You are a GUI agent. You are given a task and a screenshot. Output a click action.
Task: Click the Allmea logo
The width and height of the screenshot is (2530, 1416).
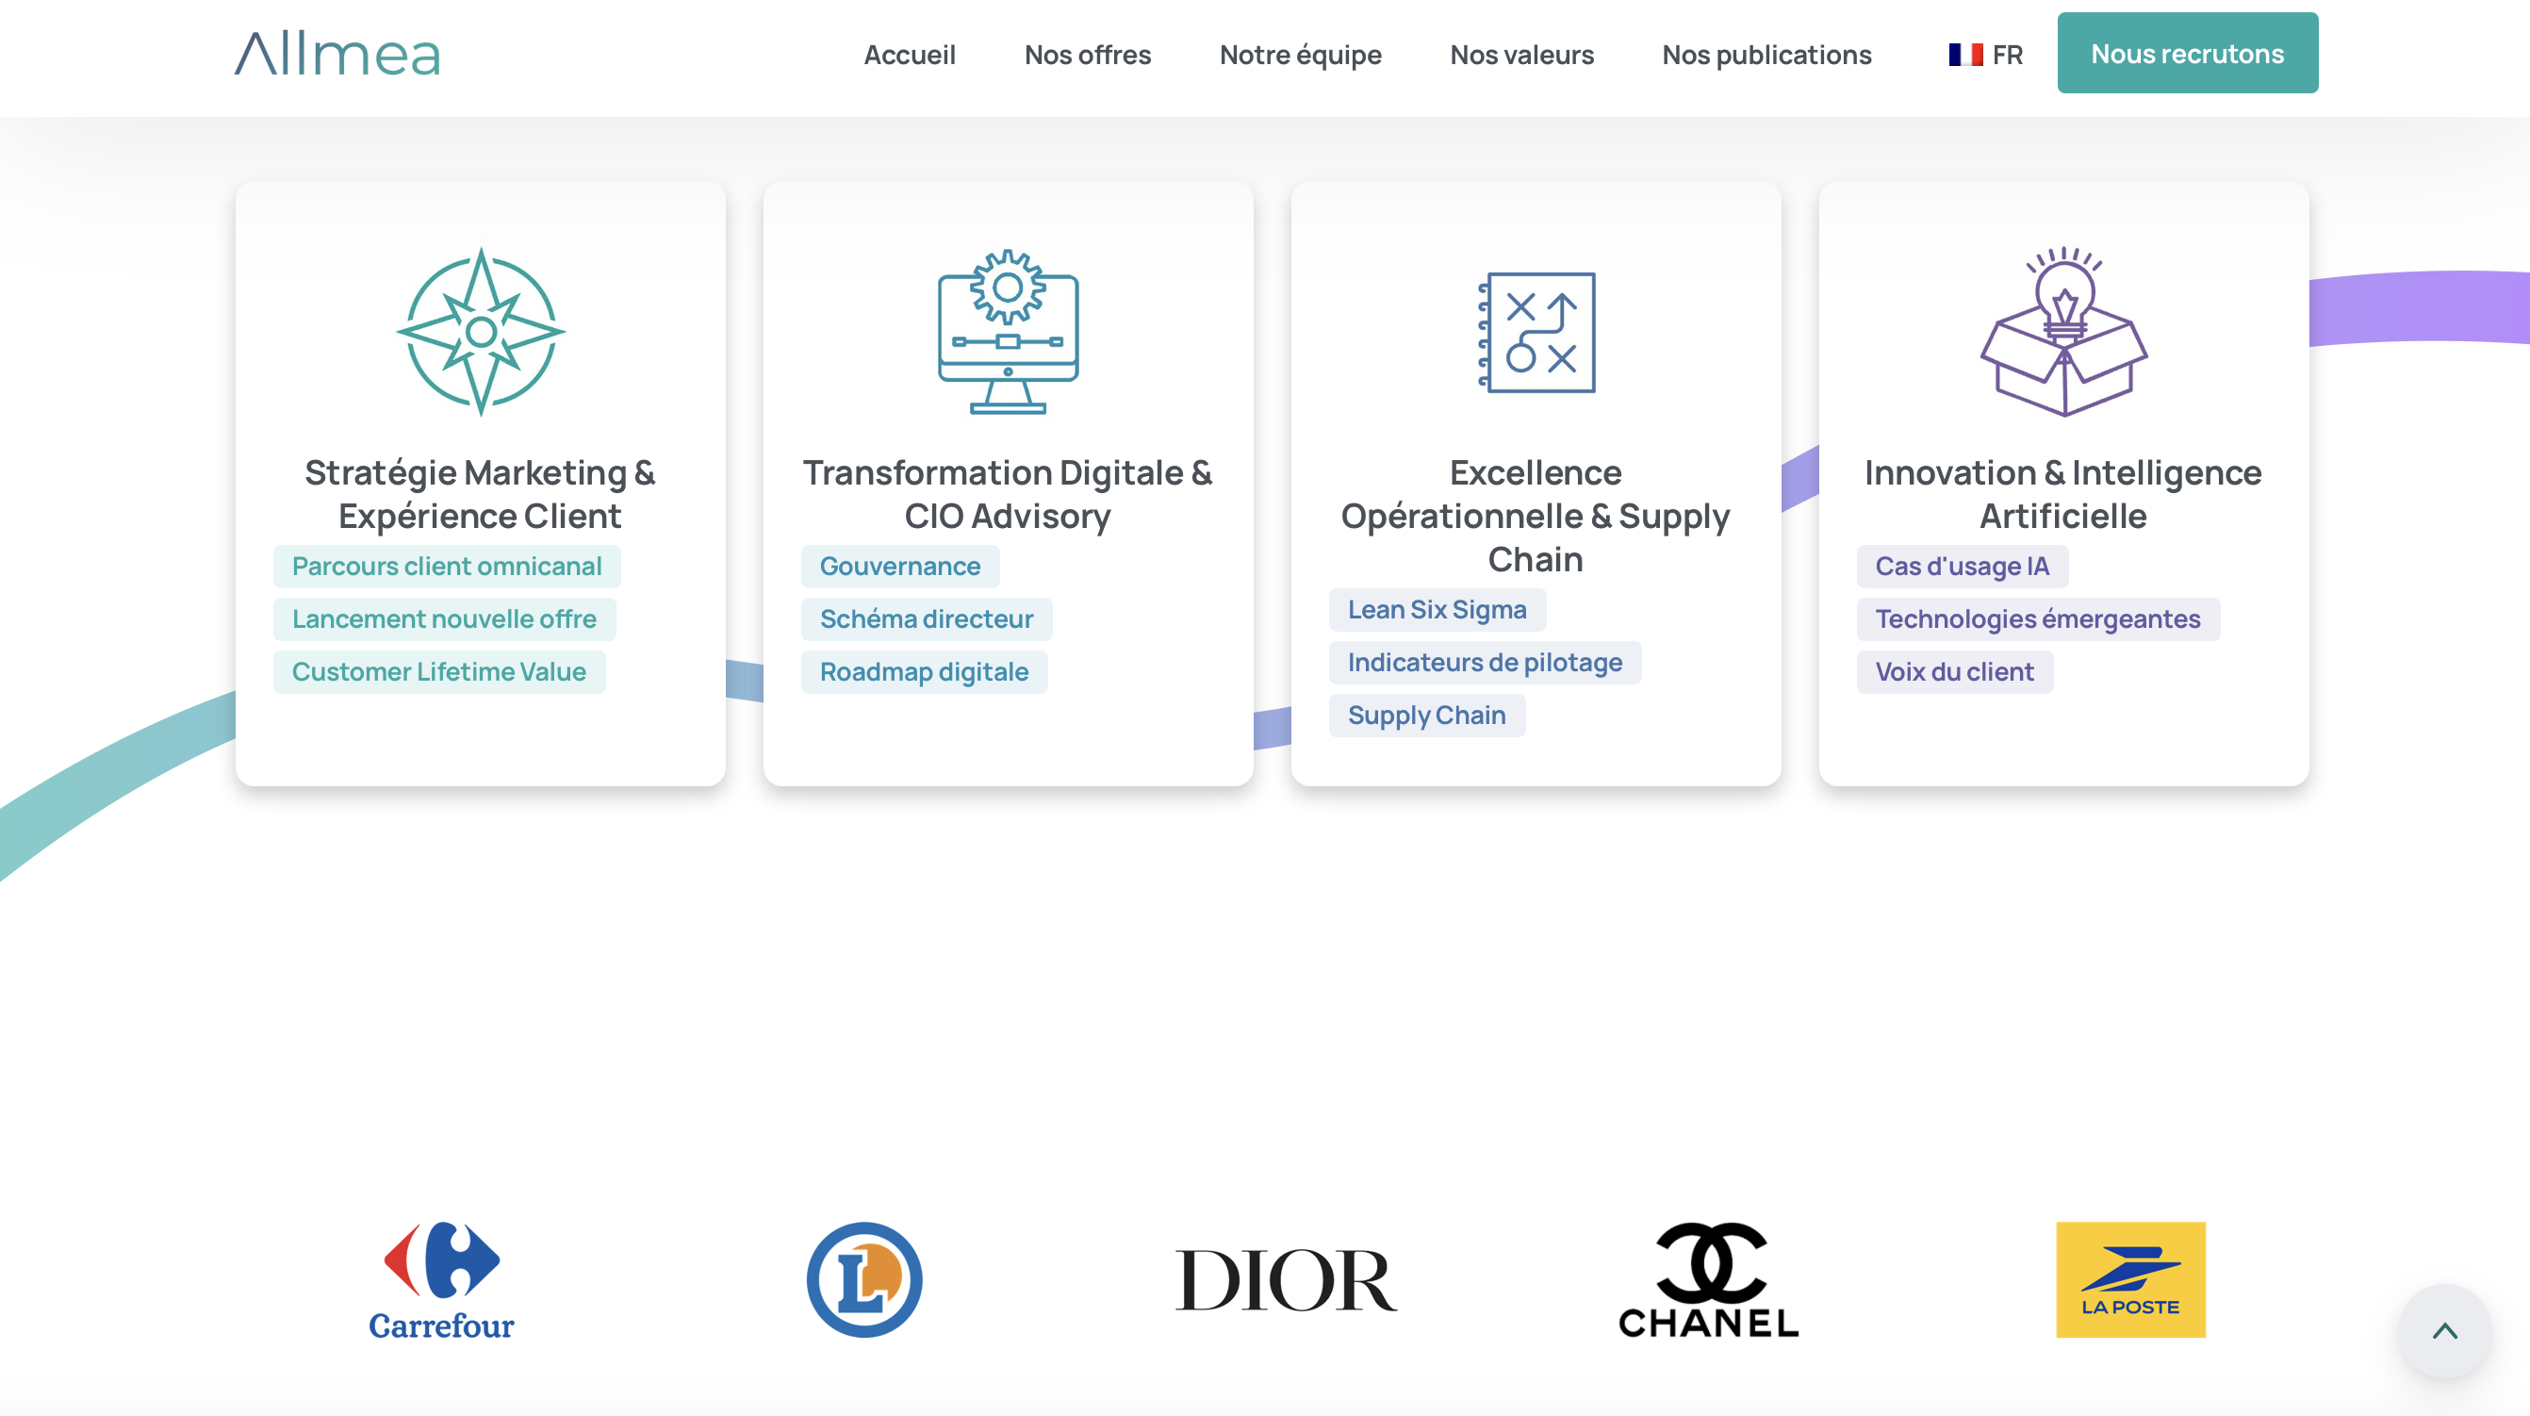(x=337, y=54)
